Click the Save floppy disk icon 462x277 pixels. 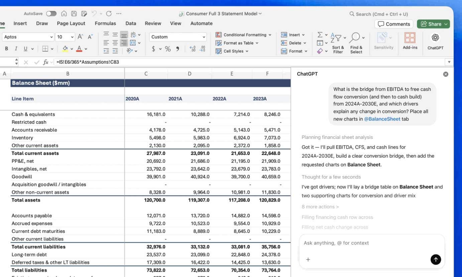pos(74,14)
